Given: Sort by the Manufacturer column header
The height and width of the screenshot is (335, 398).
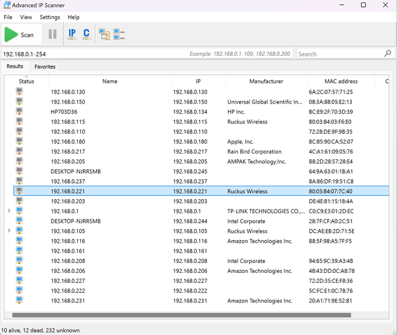Looking at the screenshot, I should click(x=266, y=81).
